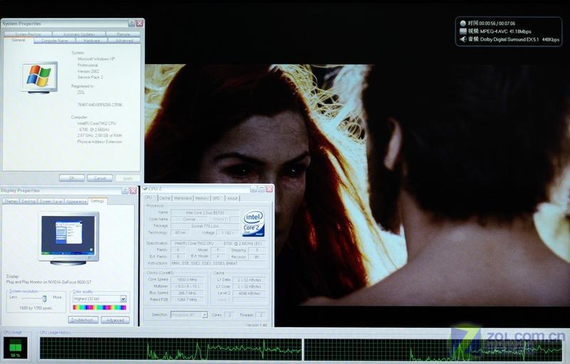This screenshot has width=570, height=364.
Task: Open the Cache tab in CPU-Z
Action: pos(165,198)
